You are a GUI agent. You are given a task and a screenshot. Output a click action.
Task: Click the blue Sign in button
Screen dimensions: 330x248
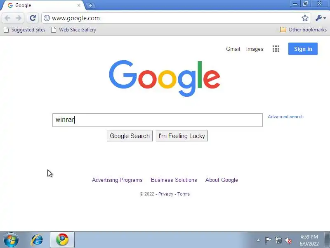[x=303, y=49]
